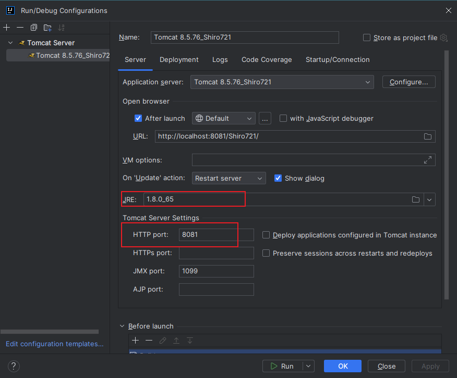Open Run button dropdown arrow

pos(308,366)
